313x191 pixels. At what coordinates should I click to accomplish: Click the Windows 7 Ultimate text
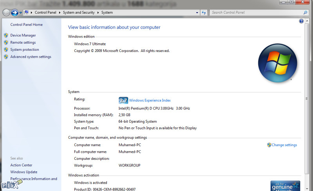pyautogui.click(x=90, y=44)
